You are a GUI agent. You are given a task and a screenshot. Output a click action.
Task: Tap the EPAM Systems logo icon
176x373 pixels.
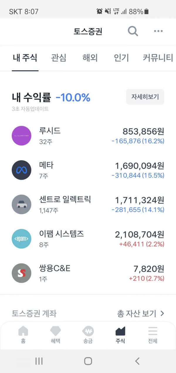coord(21,239)
